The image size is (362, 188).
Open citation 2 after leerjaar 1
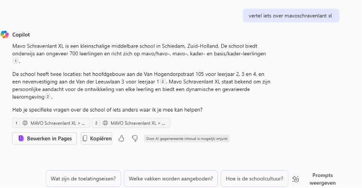click(x=163, y=81)
